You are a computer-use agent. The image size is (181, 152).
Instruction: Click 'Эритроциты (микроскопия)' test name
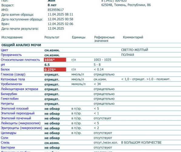[x=21, y=128]
